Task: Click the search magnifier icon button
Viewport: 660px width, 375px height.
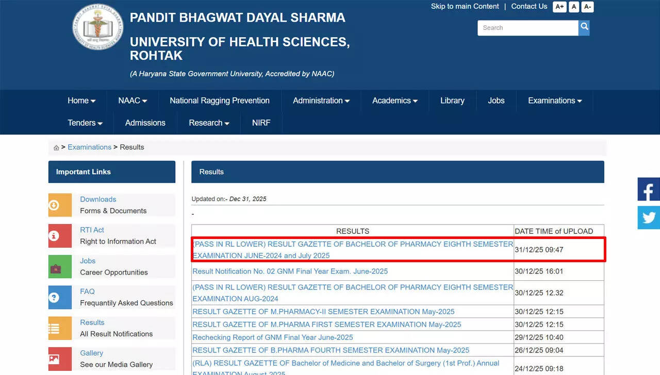Action: click(584, 28)
